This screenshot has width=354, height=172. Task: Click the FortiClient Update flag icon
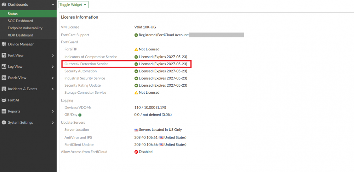pos(161,145)
